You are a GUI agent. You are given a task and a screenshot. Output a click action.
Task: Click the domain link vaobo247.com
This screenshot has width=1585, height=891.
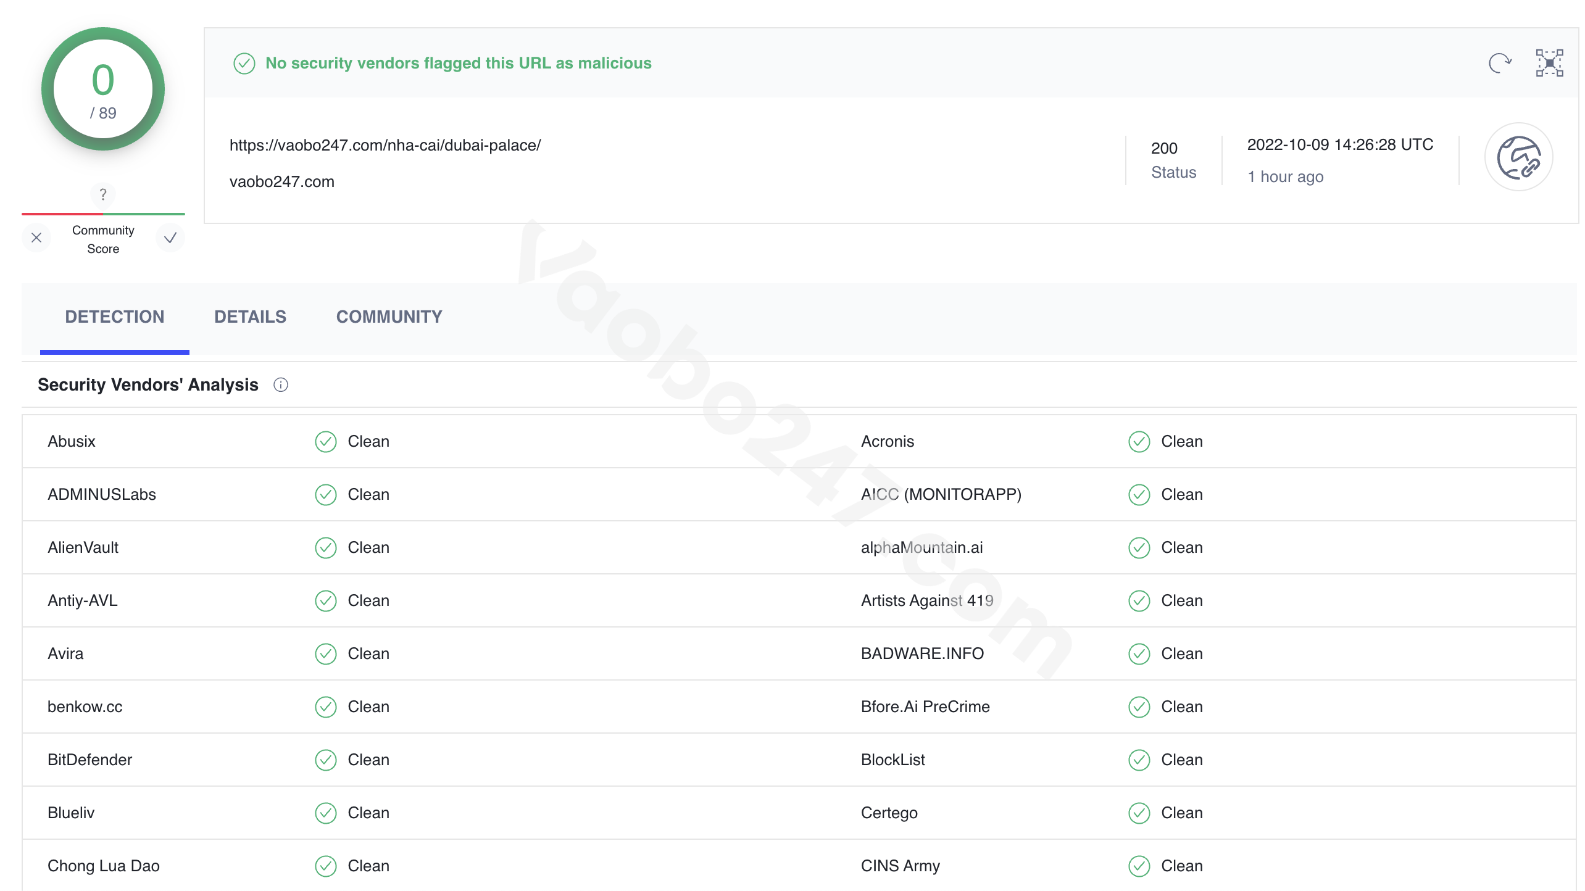(x=282, y=181)
